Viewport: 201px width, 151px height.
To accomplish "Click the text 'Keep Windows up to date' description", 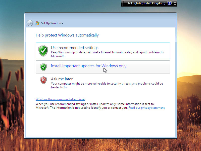I will 107,54.
